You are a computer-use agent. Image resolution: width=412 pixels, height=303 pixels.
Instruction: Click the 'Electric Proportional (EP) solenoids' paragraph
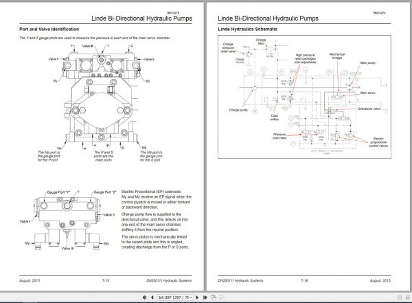coord(157,199)
